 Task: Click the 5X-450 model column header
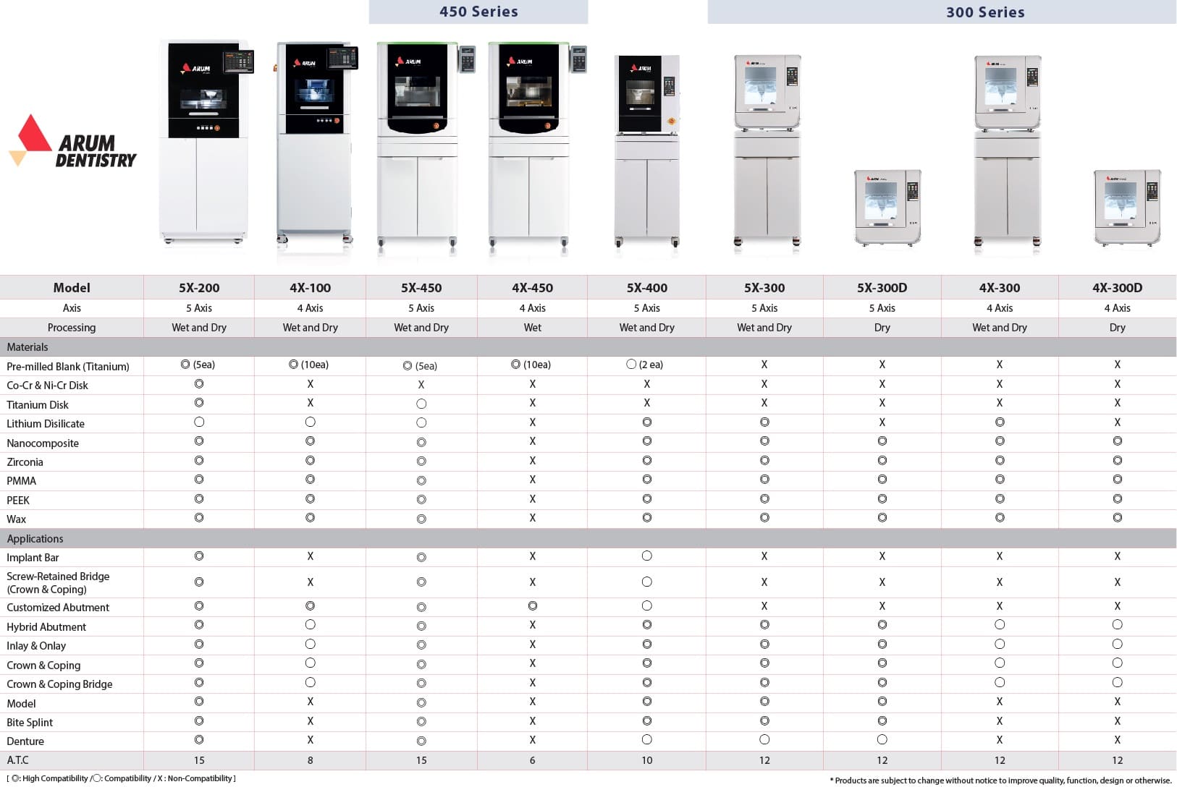pyautogui.click(x=421, y=288)
